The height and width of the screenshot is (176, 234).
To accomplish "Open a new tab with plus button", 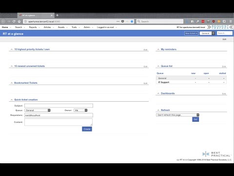I will [x=57, y=15].
